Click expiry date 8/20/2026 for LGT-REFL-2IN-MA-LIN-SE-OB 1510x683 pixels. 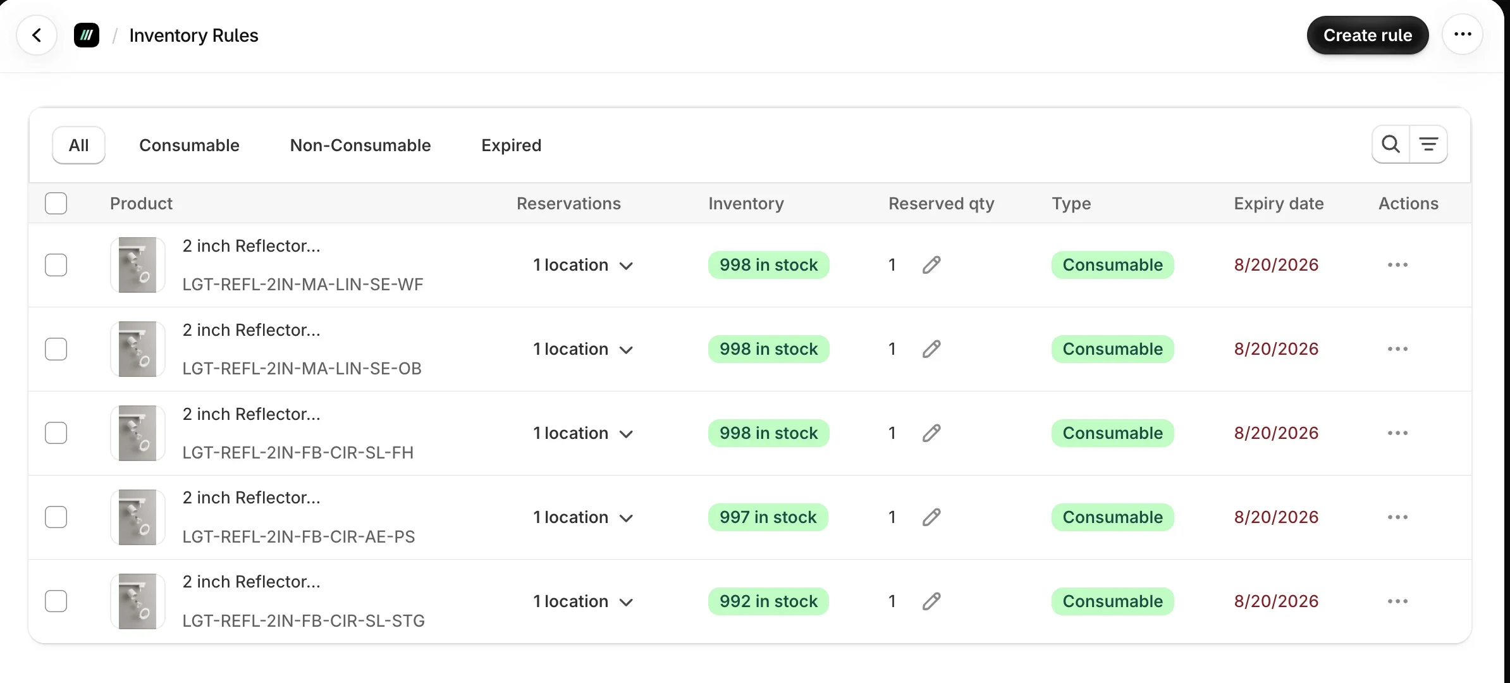coord(1276,349)
